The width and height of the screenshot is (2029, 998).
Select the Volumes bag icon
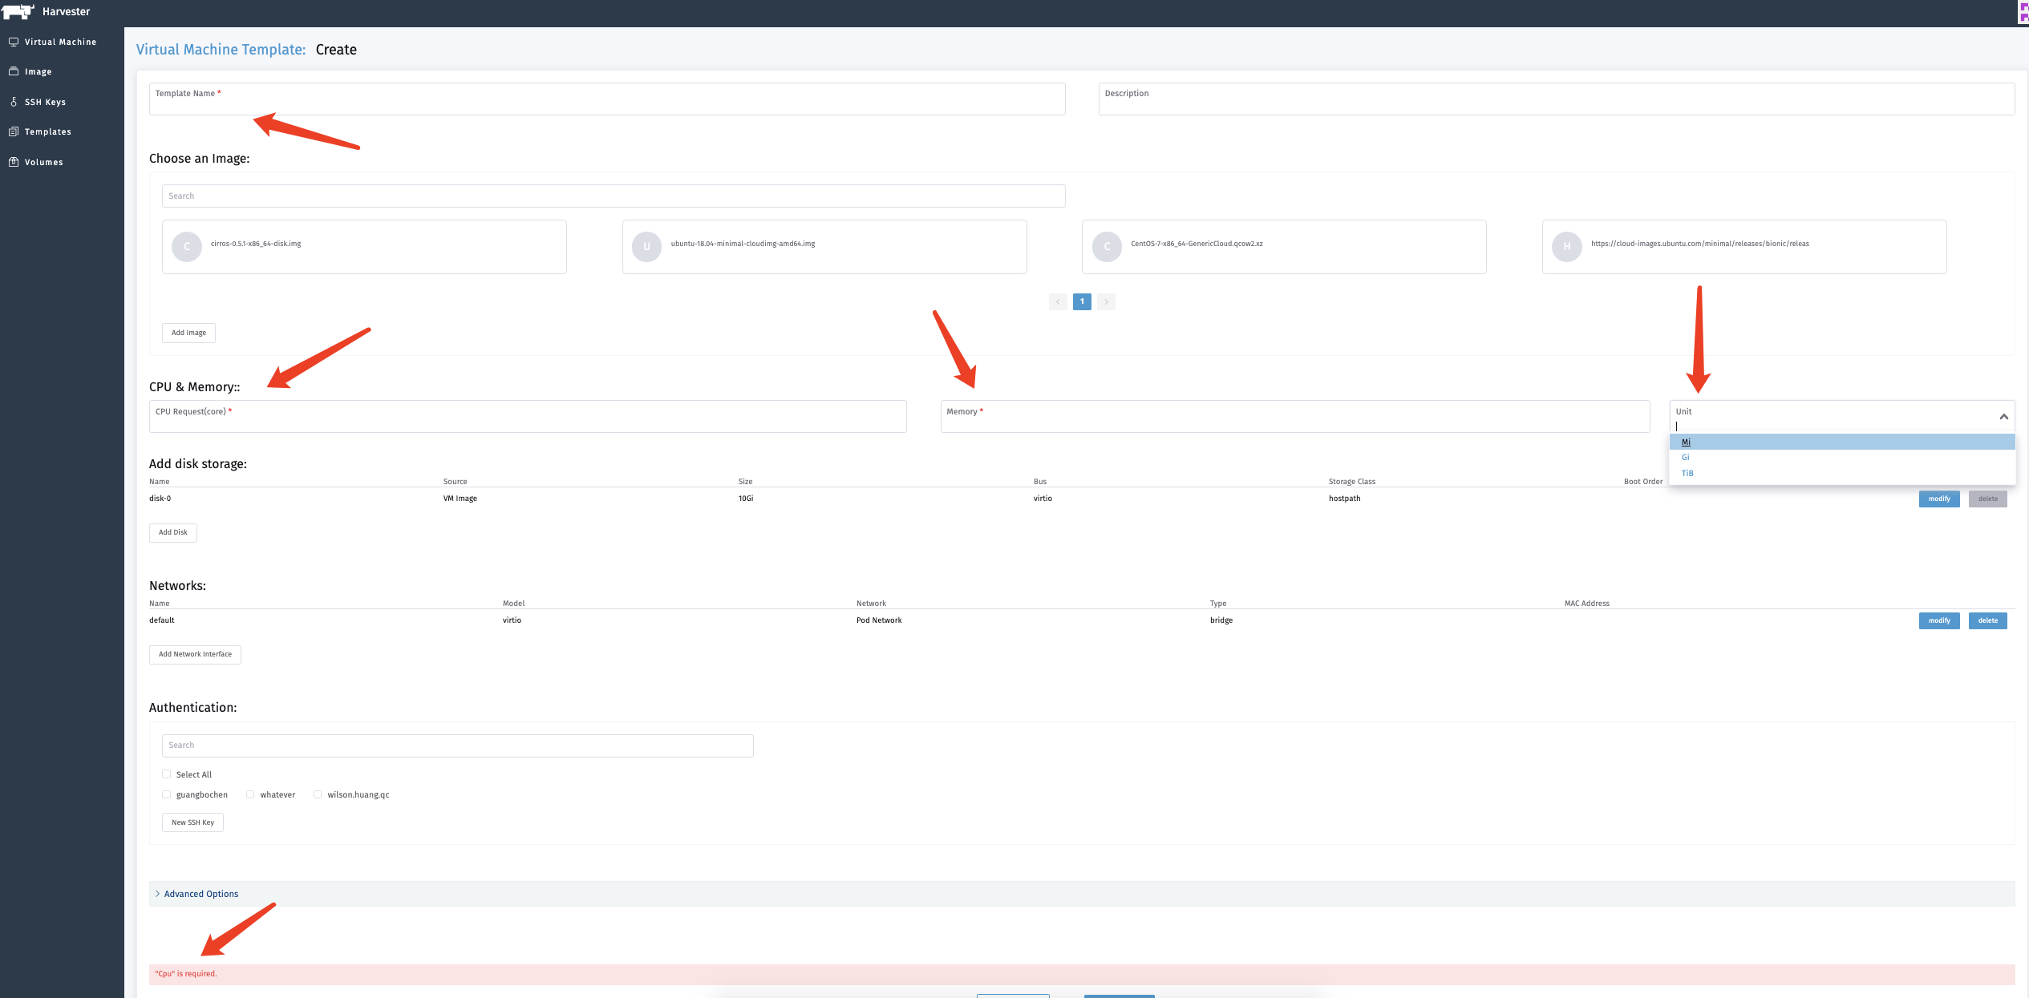(14, 161)
